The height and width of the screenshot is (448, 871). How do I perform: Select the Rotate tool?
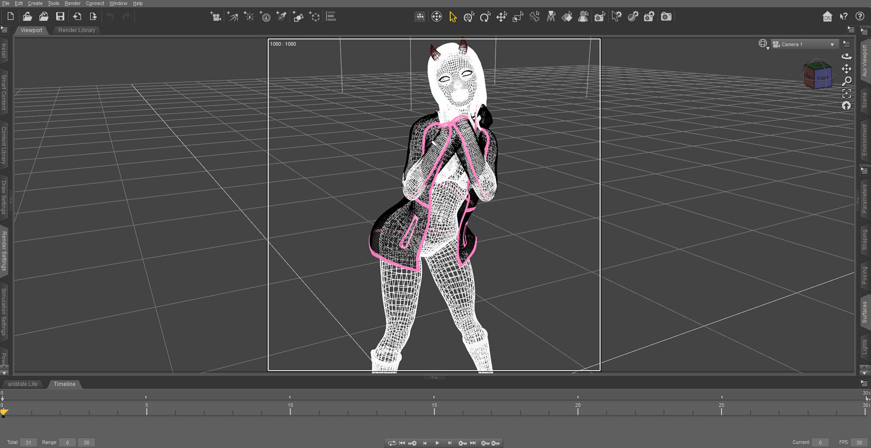pyautogui.click(x=485, y=17)
